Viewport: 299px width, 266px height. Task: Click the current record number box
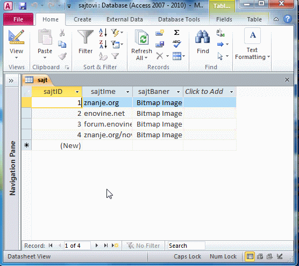(77, 246)
